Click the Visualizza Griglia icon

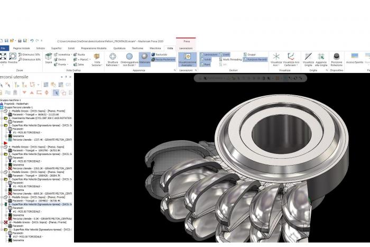coord(308,58)
